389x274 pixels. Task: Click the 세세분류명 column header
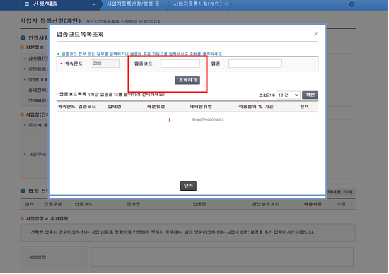[x=201, y=107]
